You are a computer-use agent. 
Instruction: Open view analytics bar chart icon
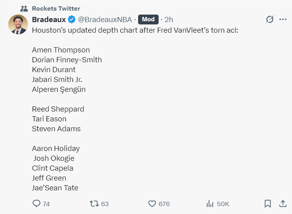(210, 204)
